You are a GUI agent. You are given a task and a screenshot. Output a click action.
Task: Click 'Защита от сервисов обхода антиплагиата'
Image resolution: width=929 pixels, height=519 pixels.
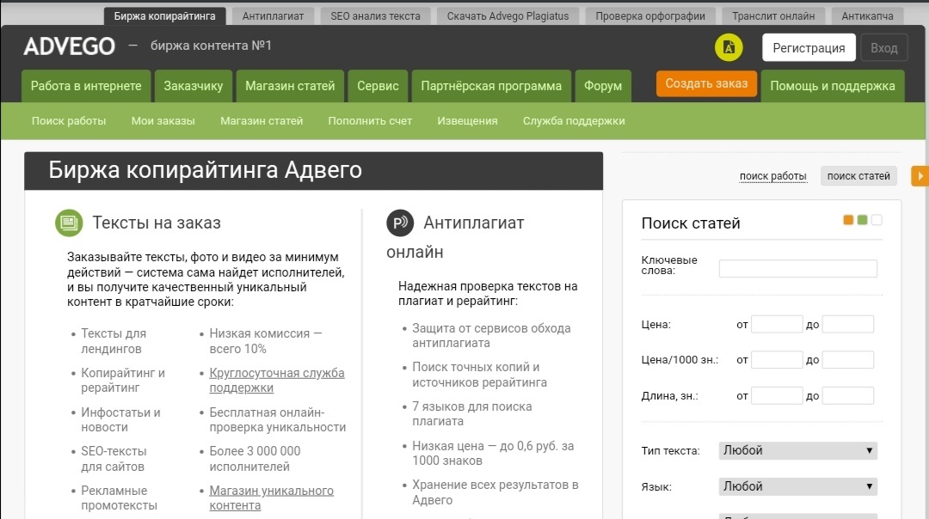491,335
